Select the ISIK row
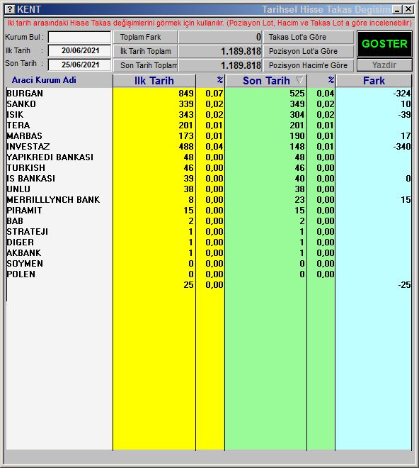Viewport: 419px width, 468px height. (x=209, y=115)
